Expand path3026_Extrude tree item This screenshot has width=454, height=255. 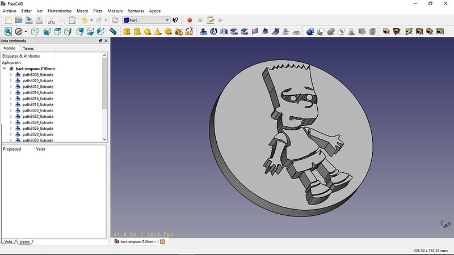[11, 129]
